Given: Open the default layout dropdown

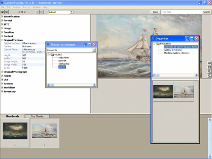Looking at the screenshot, I should [x=72, y=12].
